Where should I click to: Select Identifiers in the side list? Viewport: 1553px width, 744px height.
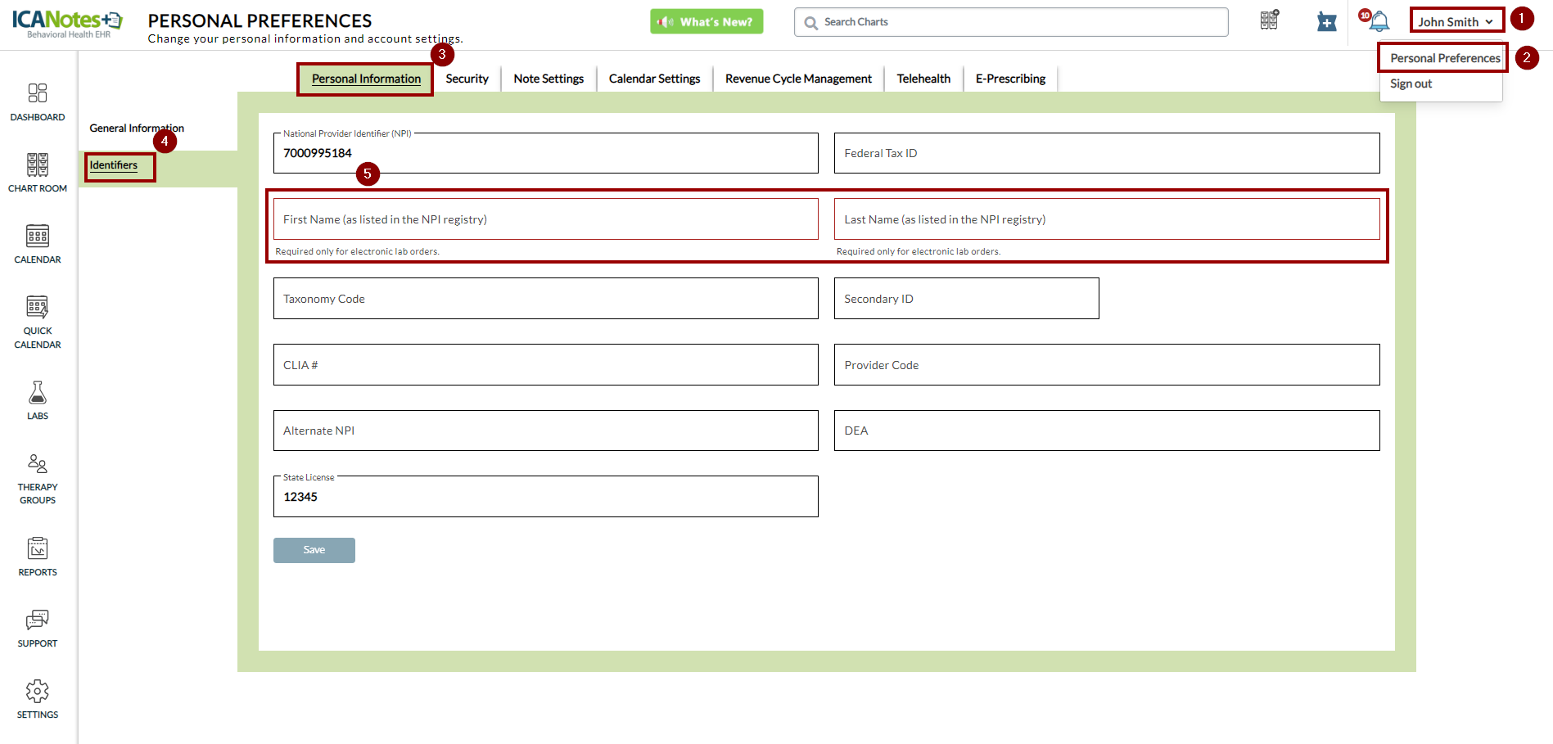[x=114, y=165]
